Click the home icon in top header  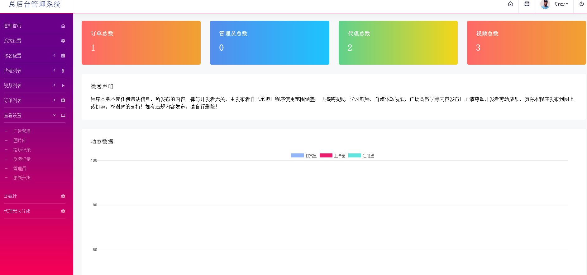(510, 4)
